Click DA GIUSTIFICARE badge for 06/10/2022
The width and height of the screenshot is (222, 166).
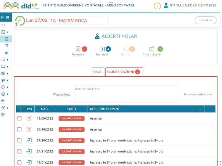(x=72, y=129)
